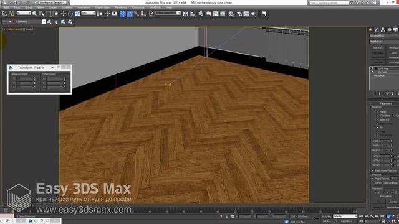The width and height of the screenshot is (399, 224).
Task: Toggle the Spinner Snap icon
Action: 143,14
